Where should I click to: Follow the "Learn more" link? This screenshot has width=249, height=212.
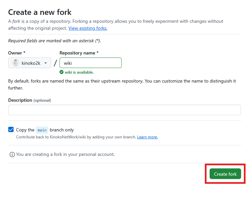tap(147, 137)
